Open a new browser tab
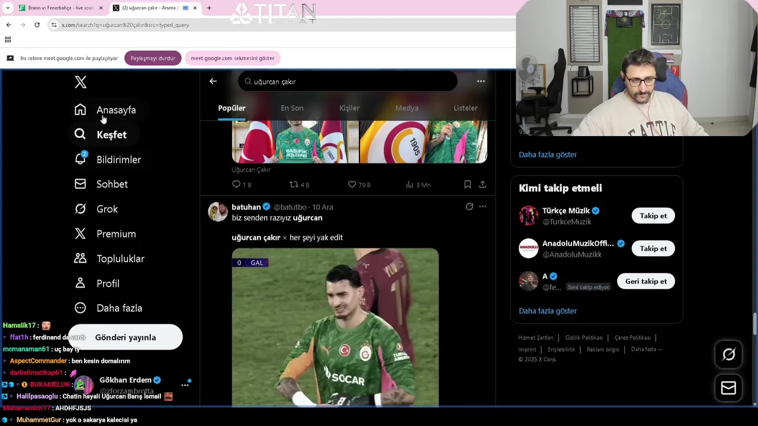 pyautogui.click(x=209, y=8)
